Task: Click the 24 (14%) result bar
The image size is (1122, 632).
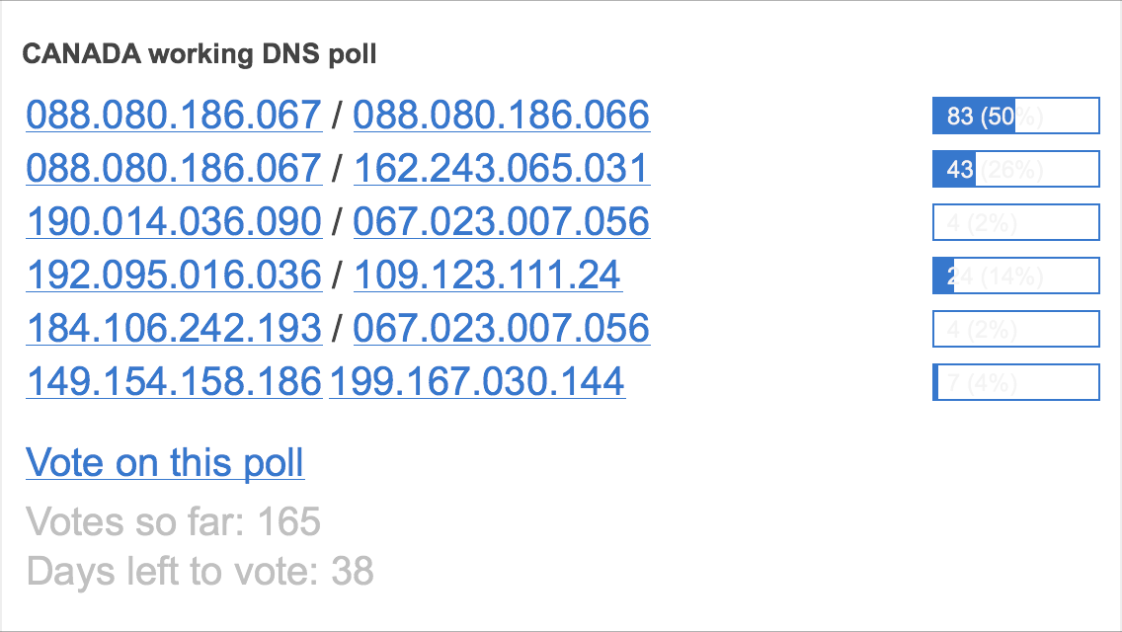Action: [x=1016, y=276]
